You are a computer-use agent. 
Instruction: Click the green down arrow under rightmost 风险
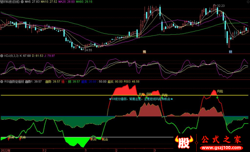217,98
